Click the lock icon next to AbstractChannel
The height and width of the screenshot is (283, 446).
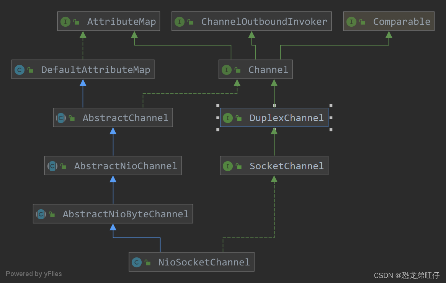click(x=71, y=118)
